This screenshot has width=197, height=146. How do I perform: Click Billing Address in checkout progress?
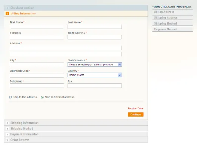click(164, 12)
